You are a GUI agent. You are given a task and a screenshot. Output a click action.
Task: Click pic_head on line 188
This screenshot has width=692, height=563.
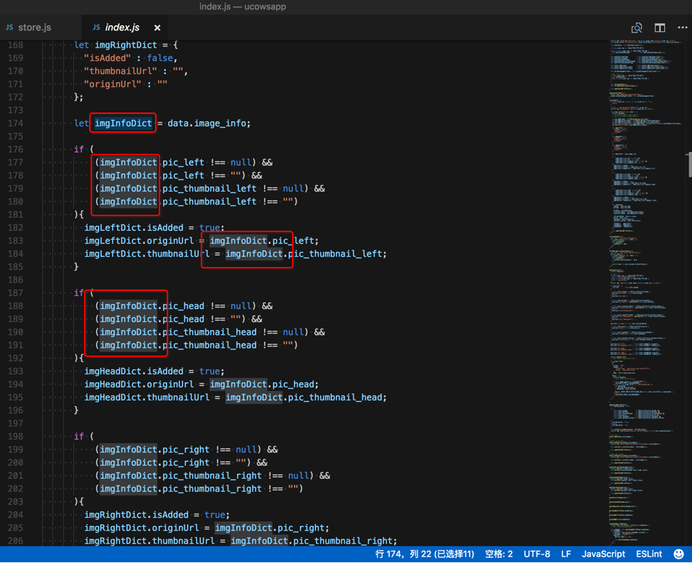tap(183, 306)
